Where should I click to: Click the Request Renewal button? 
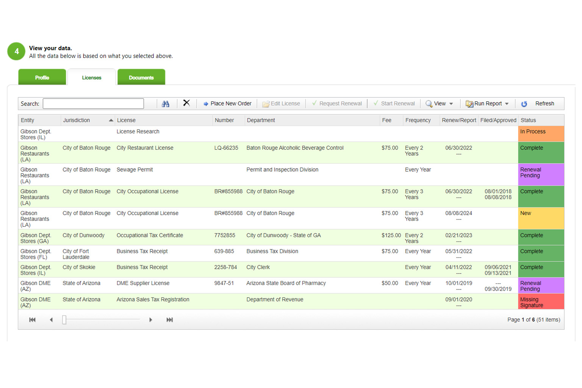pyautogui.click(x=336, y=104)
